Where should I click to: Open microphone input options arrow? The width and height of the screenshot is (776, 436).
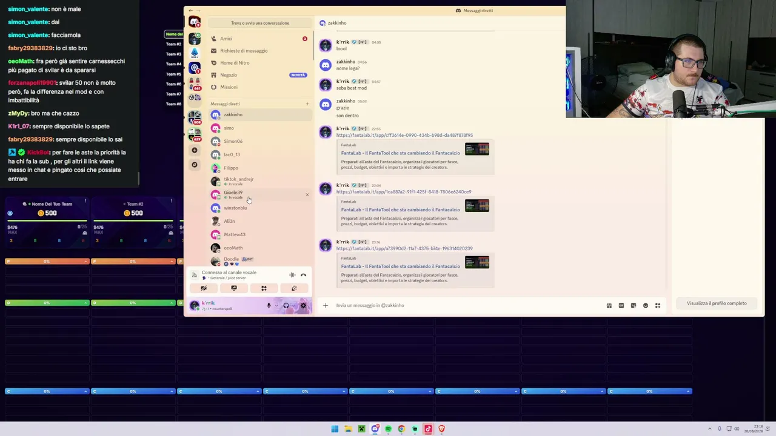pos(276,305)
